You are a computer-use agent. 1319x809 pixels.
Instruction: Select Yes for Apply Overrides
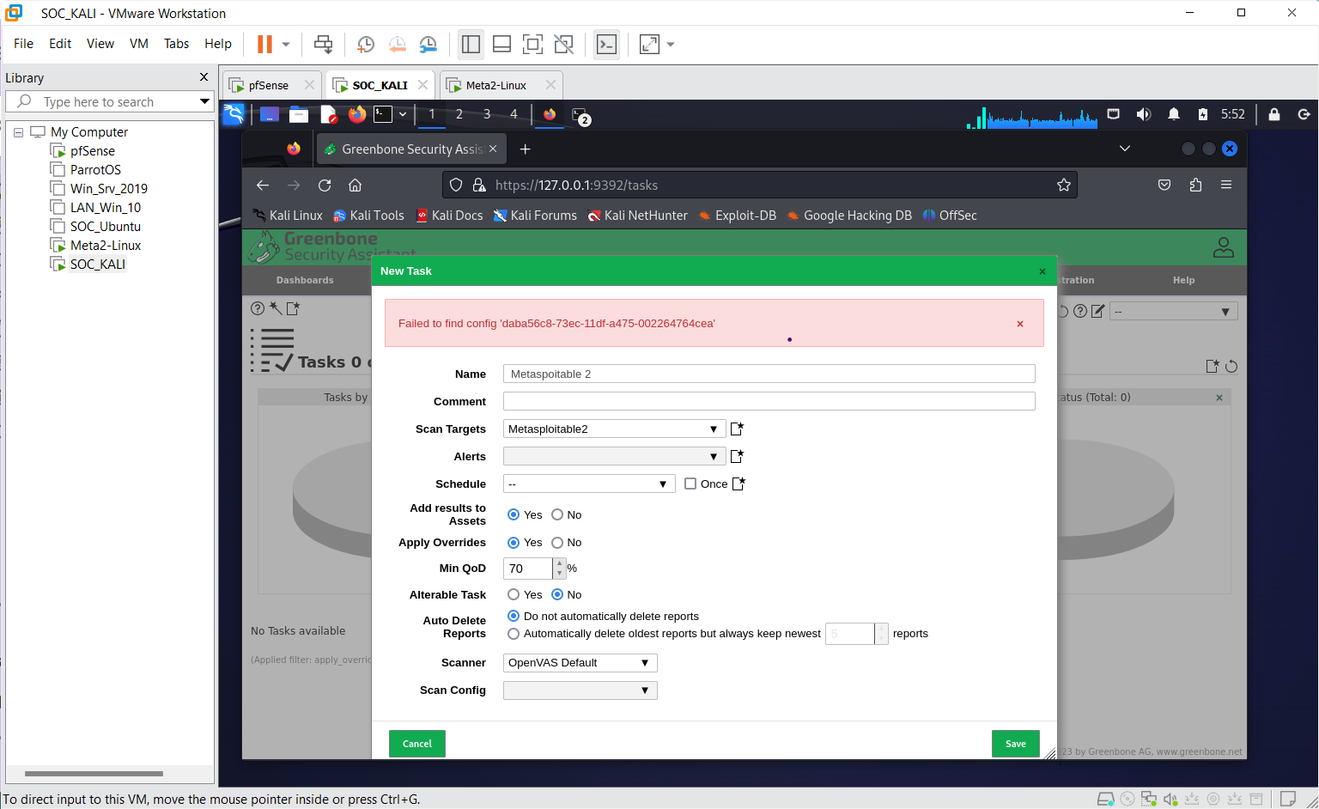(x=514, y=542)
